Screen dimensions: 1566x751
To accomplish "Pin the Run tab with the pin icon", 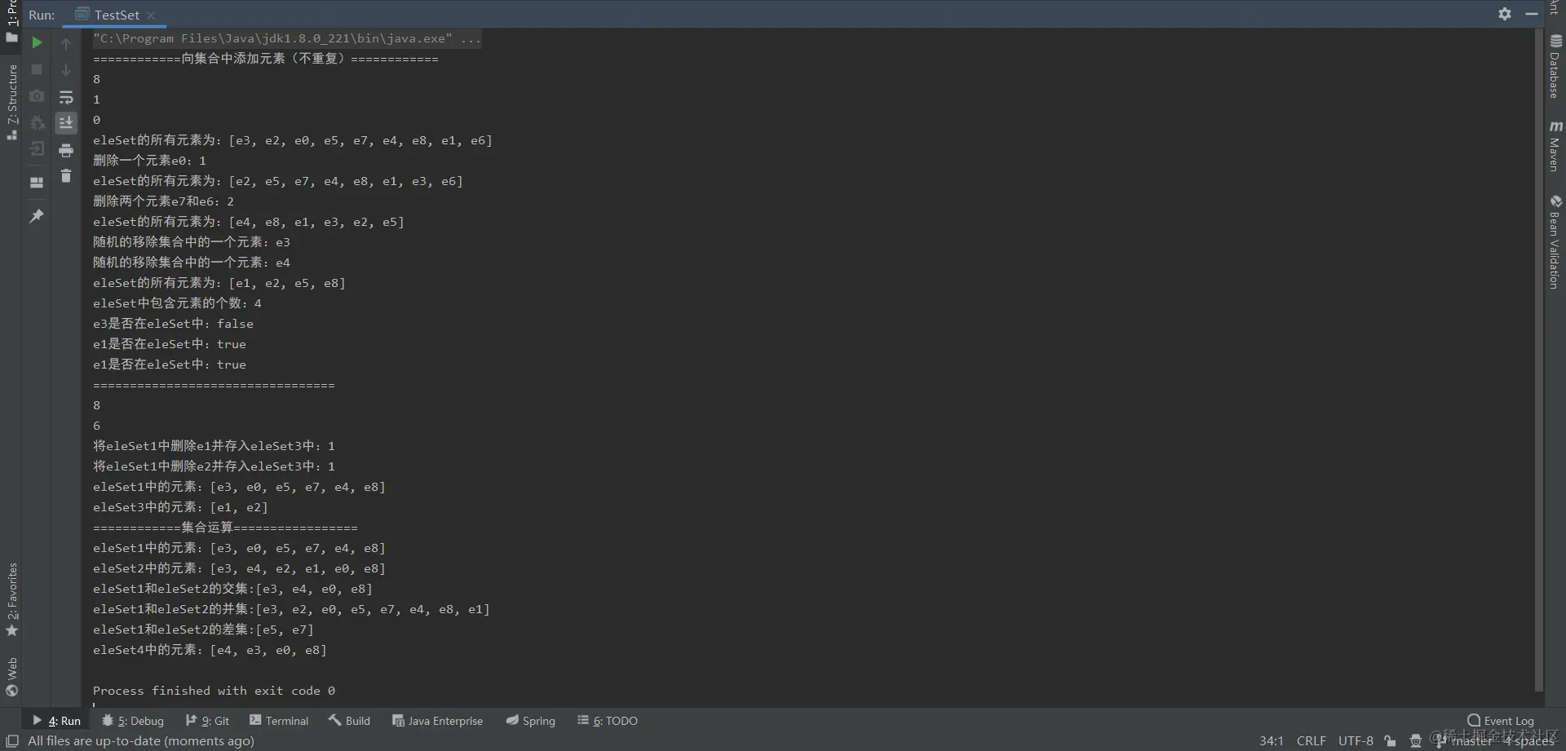I will click(x=37, y=216).
